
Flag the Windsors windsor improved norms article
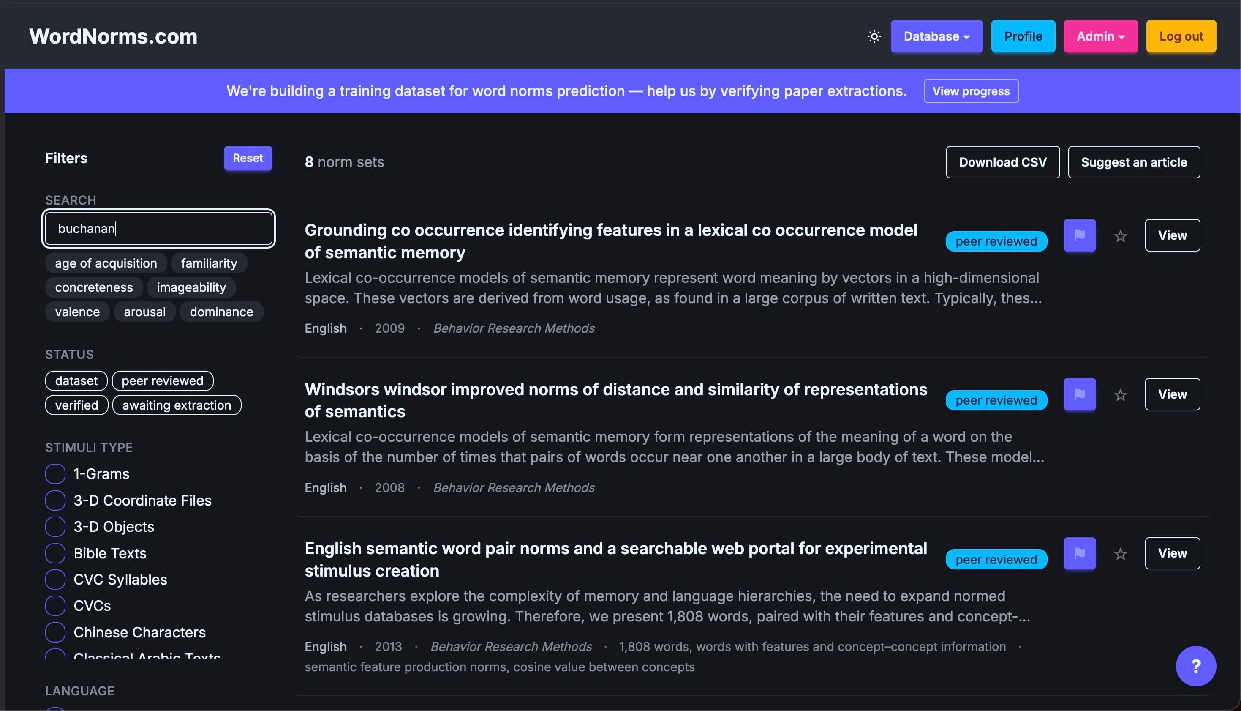coord(1080,394)
